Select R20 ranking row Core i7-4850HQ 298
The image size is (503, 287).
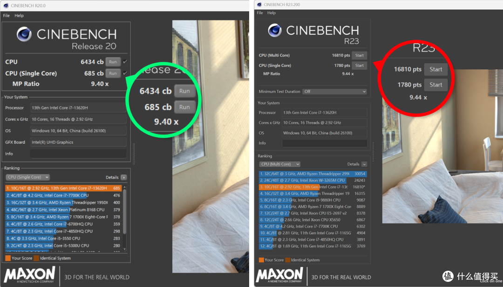63,231
